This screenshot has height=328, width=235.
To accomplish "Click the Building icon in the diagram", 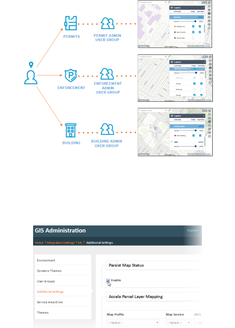I will (71, 130).
